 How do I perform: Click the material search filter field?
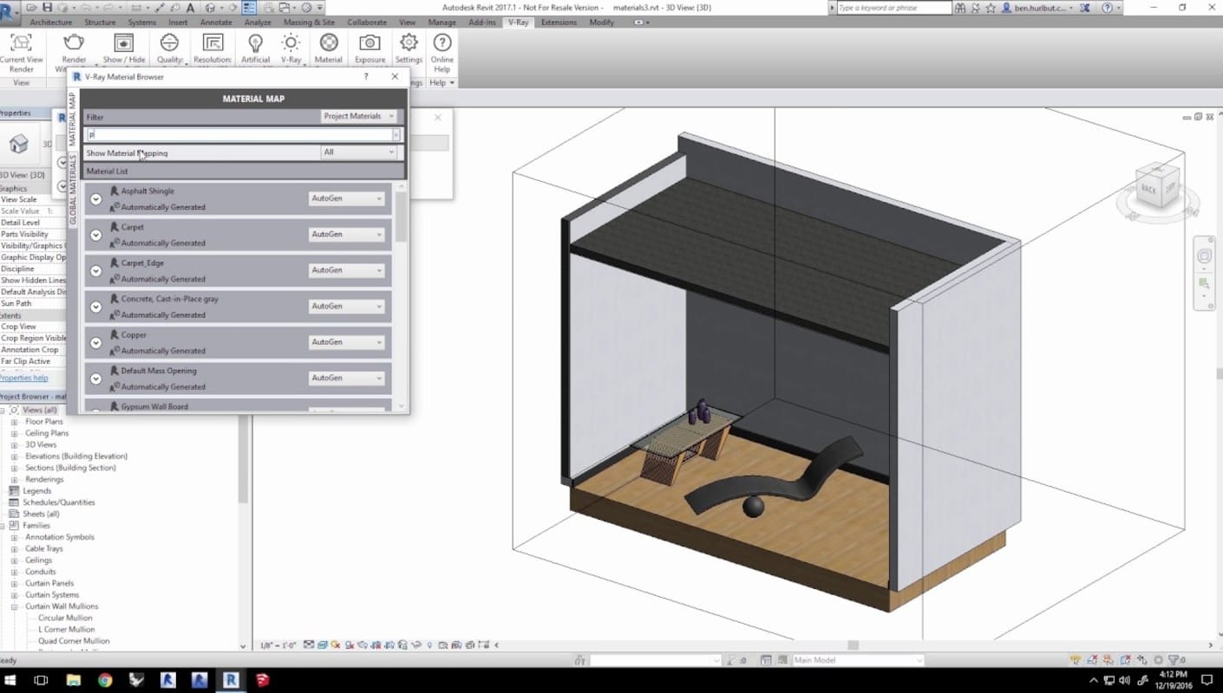(239, 135)
